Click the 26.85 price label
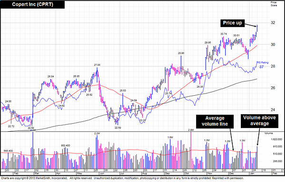This screenshot has width=285, height=182. point(76,76)
